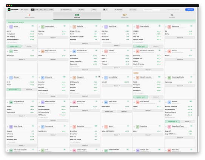Open the All plugins filter dropdown
The height and width of the screenshot is (160, 205).
coord(119,9)
